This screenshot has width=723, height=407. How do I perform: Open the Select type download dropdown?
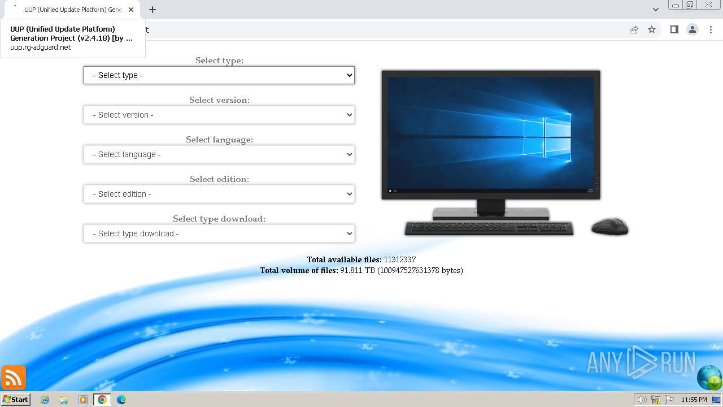pyautogui.click(x=219, y=233)
